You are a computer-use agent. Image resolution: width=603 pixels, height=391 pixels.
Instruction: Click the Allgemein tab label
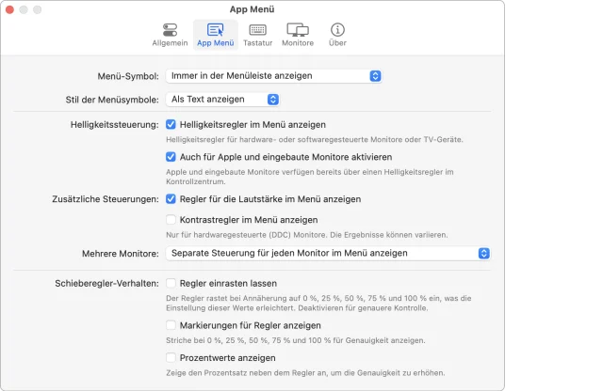(x=170, y=43)
